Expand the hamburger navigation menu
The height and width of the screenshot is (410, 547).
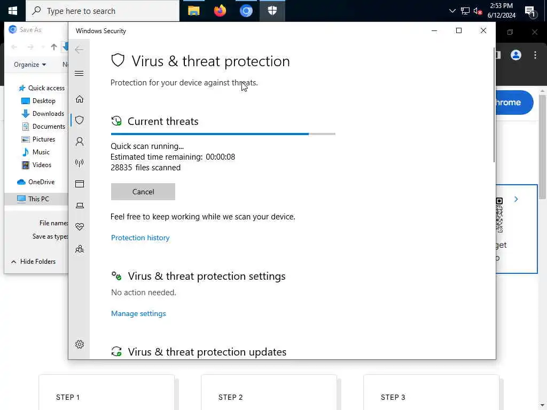click(x=79, y=73)
